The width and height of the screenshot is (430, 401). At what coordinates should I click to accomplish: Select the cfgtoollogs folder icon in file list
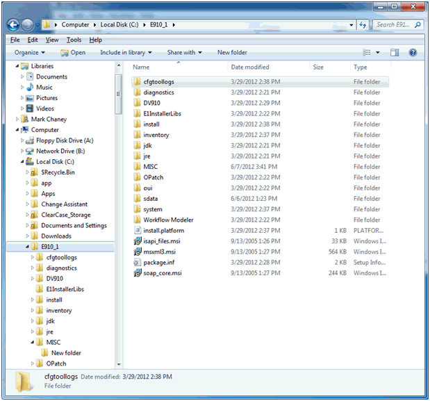137,81
